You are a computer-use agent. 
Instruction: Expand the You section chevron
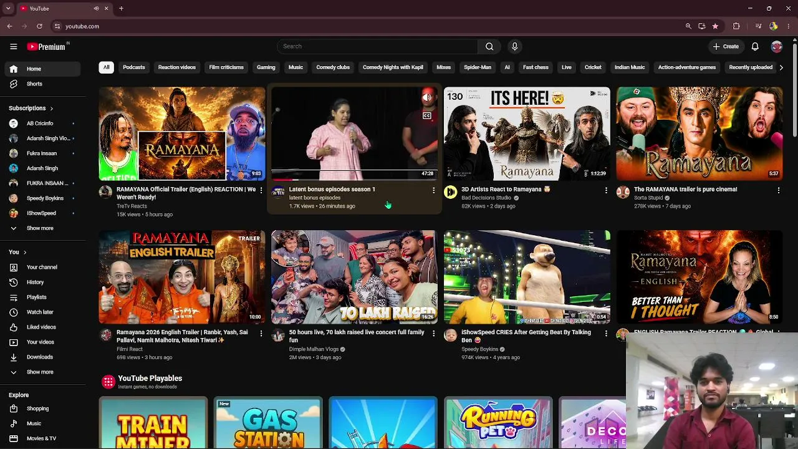pos(25,252)
